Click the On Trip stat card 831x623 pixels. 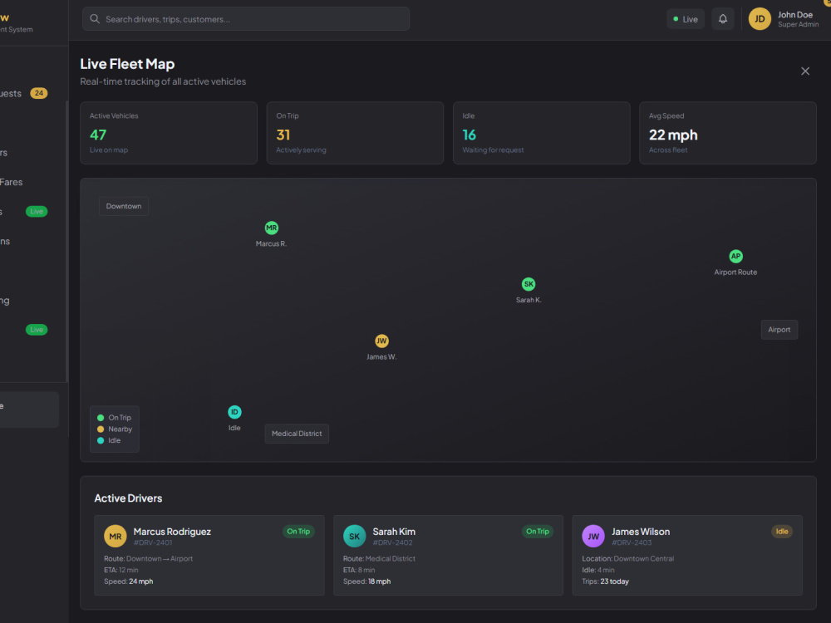(355, 133)
